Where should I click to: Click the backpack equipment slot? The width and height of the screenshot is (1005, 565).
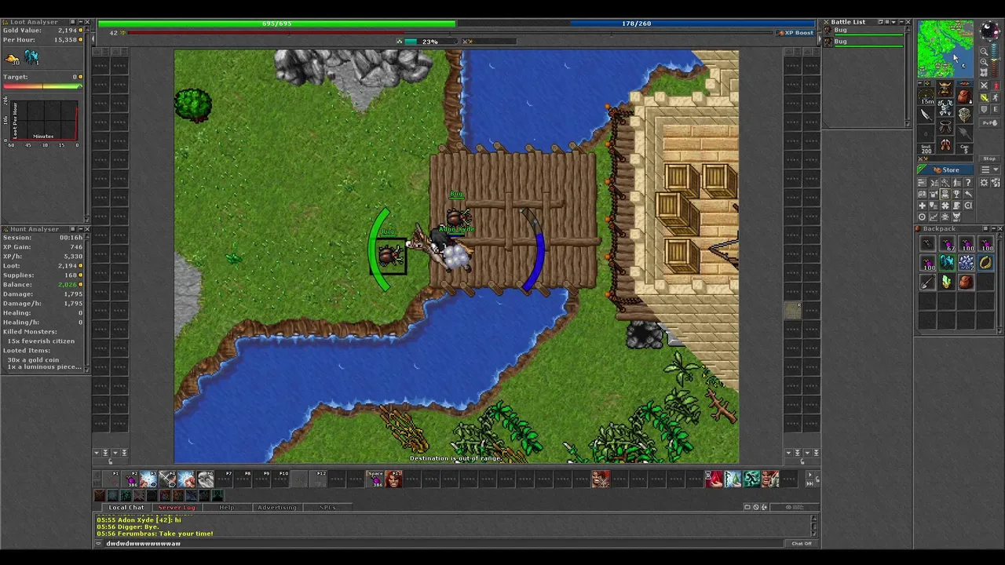(965, 96)
